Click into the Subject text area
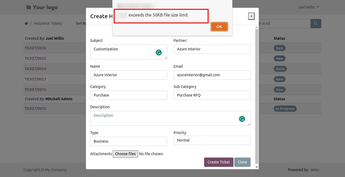Image resolution: width=345 pixels, height=177 pixels. tap(129, 52)
